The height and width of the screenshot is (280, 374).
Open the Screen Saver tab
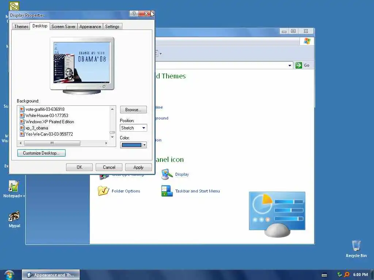[x=64, y=26]
